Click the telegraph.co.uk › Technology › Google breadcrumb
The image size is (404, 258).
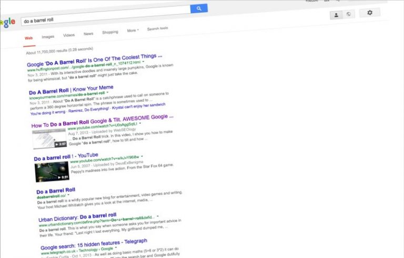pos(77,251)
